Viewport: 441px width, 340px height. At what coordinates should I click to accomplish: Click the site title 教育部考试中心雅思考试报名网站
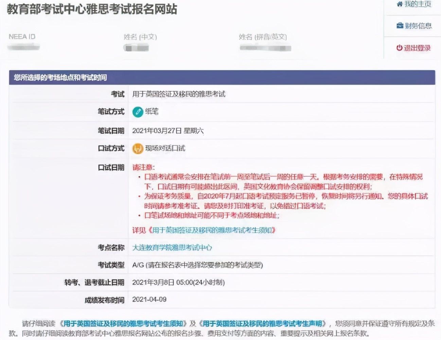(92, 9)
